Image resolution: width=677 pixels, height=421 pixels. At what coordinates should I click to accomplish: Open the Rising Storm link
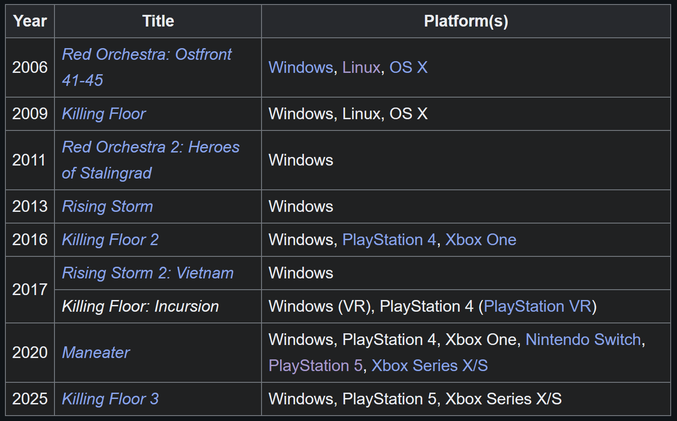pyautogui.click(x=108, y=206)
